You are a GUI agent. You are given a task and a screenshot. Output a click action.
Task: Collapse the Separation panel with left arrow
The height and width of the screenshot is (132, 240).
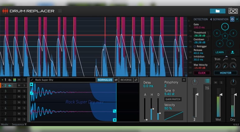211,19
